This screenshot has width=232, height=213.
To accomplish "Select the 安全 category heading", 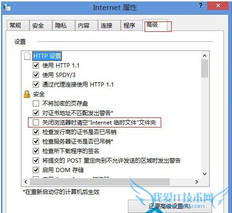I will tap(39, 94).
